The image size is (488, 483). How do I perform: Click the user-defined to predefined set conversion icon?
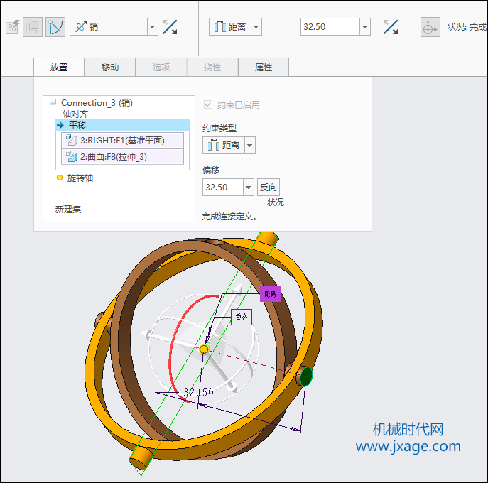coord(13,27)
